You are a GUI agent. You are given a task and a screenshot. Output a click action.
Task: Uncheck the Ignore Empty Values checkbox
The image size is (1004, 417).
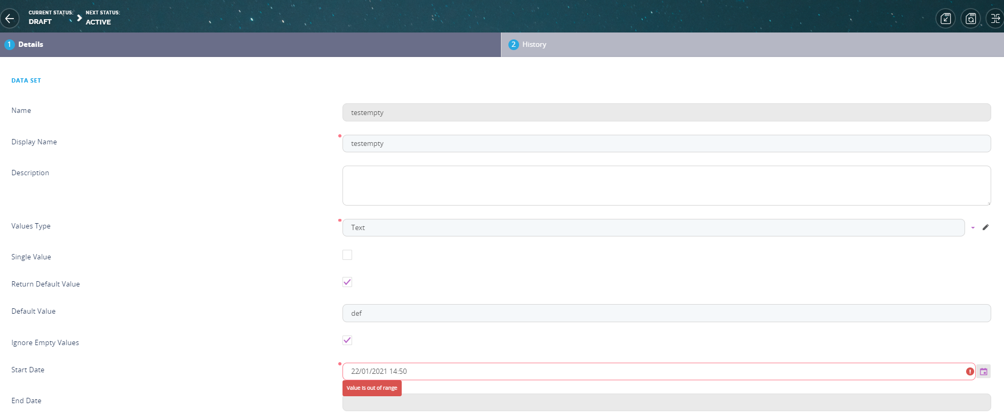pos(347,340)
